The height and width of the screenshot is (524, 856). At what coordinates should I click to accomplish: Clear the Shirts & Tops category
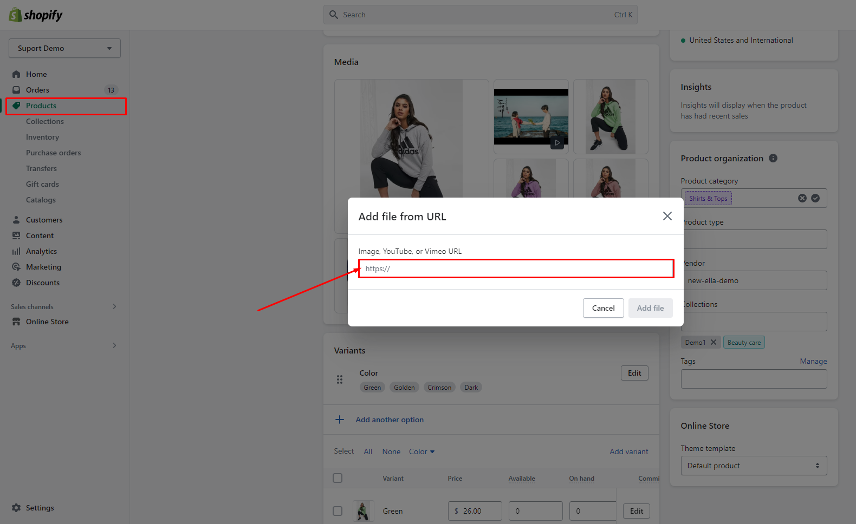[802, 198]
